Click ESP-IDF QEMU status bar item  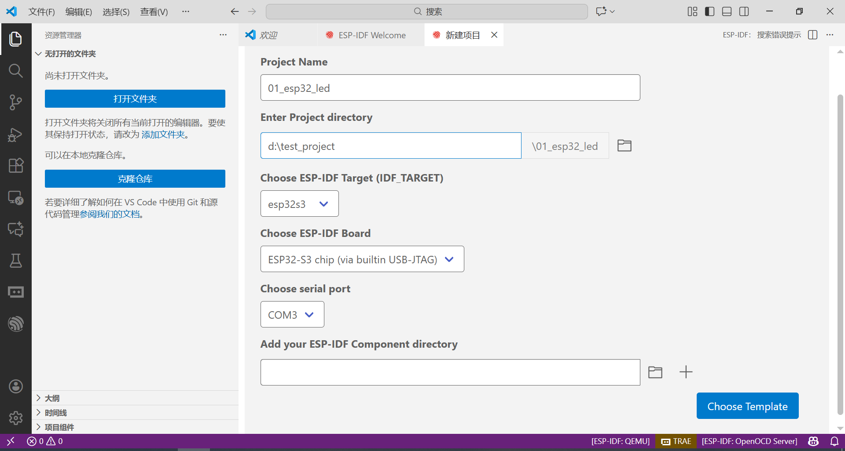point(620,441)
